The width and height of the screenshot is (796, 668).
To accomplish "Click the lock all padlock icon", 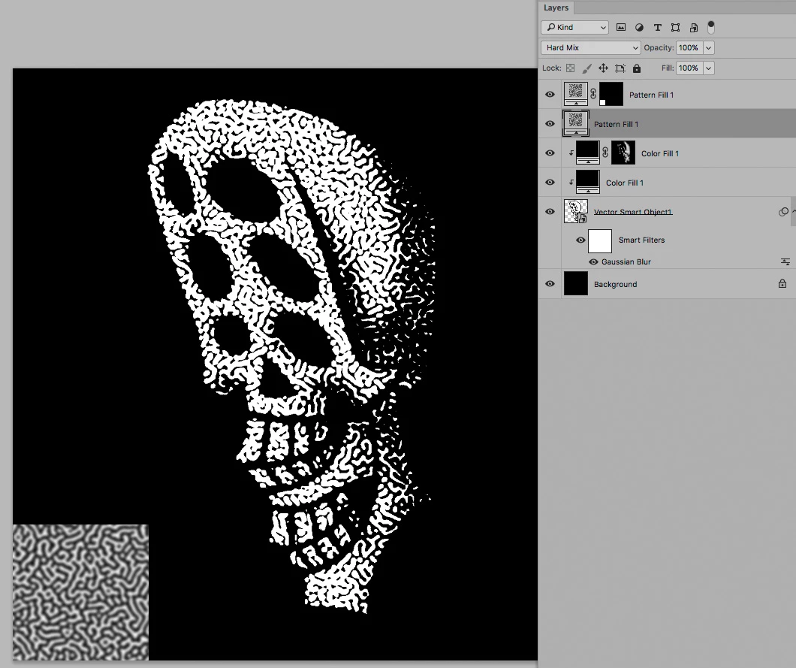I will pos(637,68).
